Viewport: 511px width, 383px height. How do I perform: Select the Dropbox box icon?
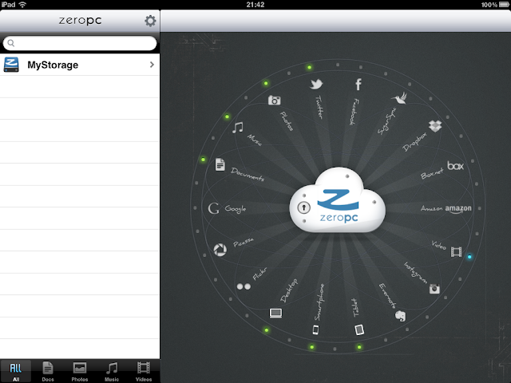pyautogui.click(x=435, y=126)
